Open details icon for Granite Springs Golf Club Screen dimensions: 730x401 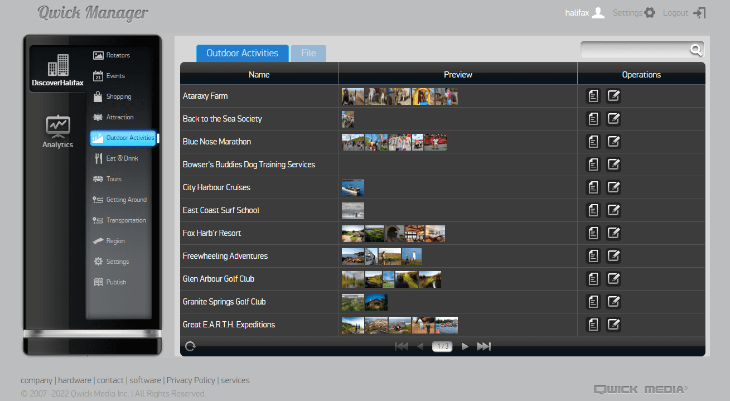click(x=593, y=302)
